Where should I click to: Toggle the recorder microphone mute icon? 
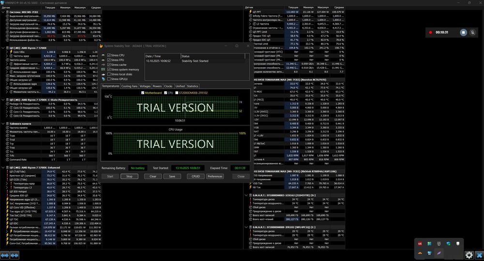[x=472, y=32]
